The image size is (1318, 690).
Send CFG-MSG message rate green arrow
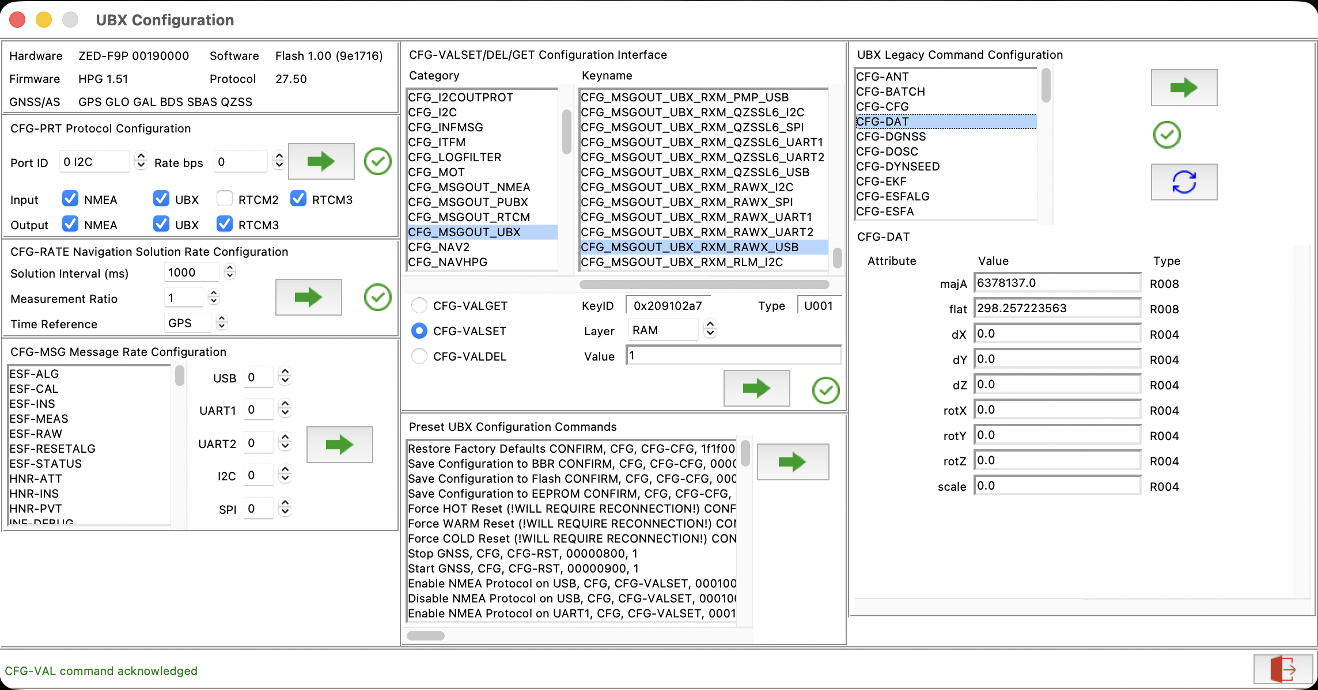[339, 444]
